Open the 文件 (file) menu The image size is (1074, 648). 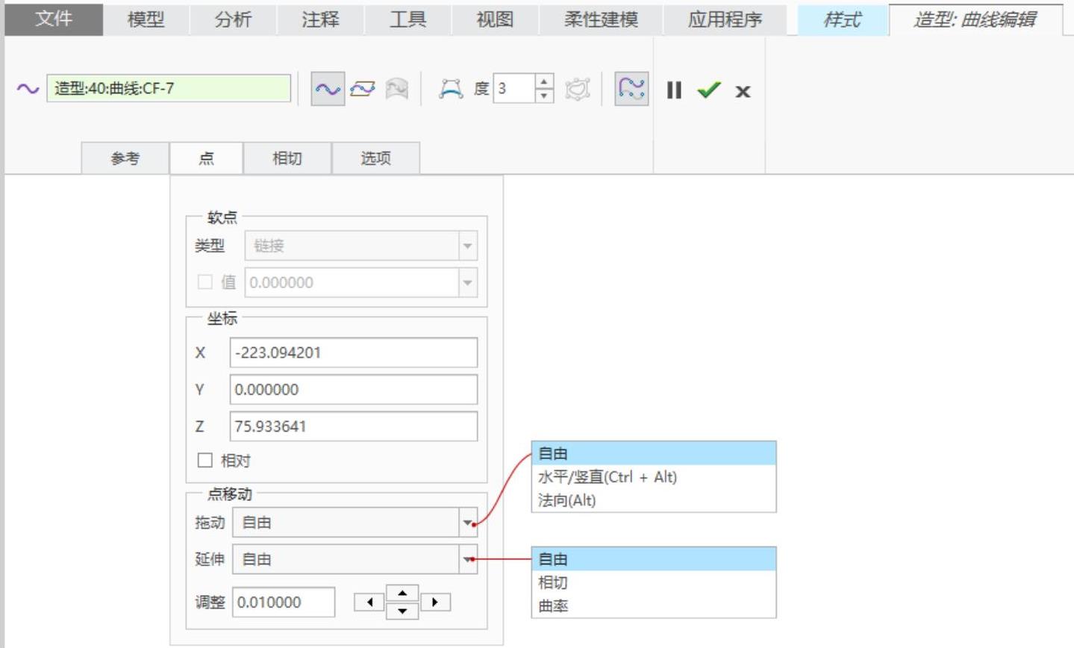coord(54,20)
